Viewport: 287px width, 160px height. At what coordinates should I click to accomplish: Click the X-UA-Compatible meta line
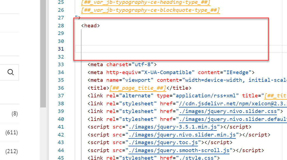point(171,72)
